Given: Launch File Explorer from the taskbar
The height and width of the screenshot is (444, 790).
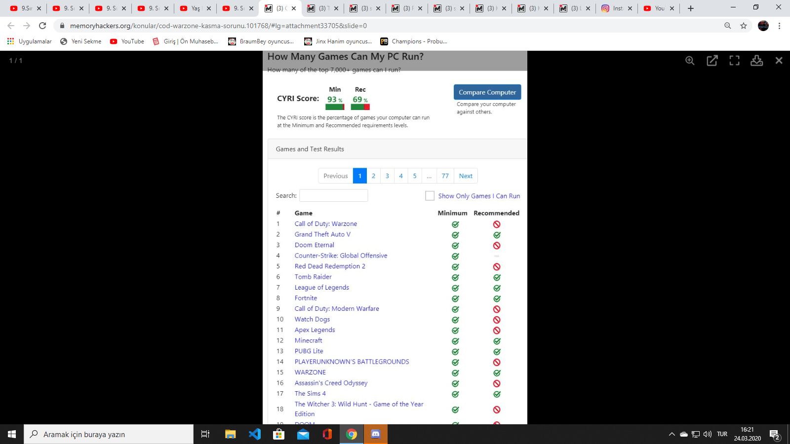Looking at the screenshot, I should pyautogui.click(x=230, y=434).
